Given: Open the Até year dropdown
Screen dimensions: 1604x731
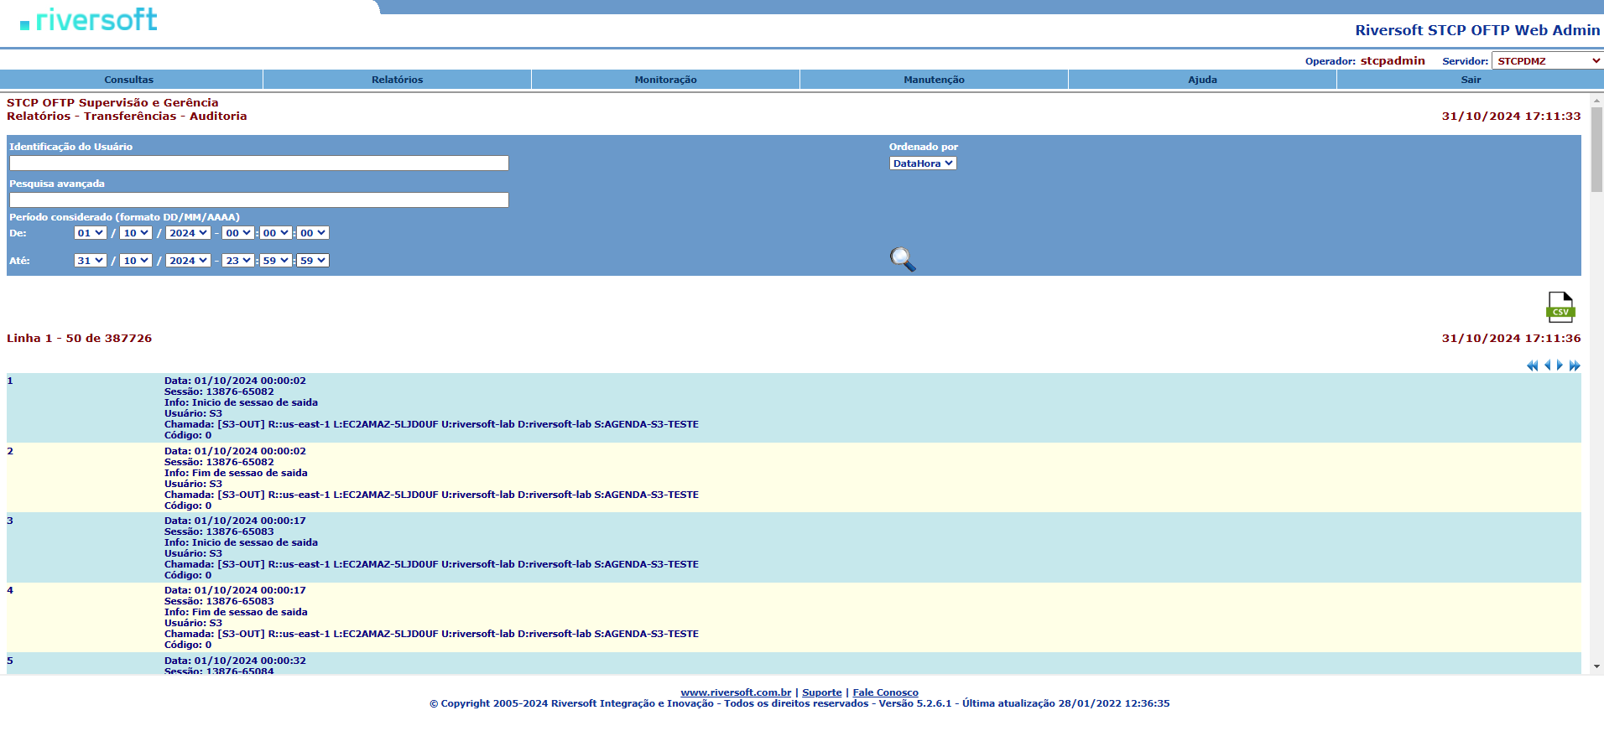Looking at the screenshot, I should click(188, 261).
